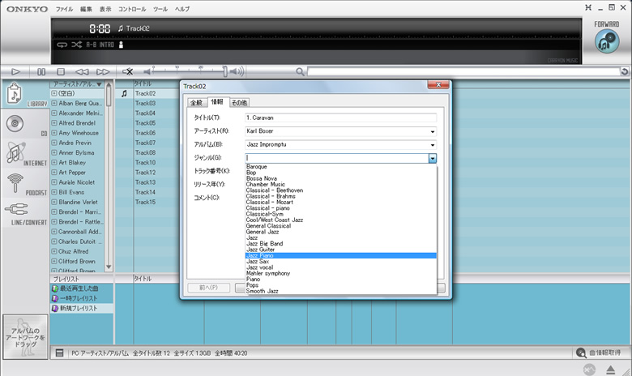Choose Baroque from genre list

340,166
